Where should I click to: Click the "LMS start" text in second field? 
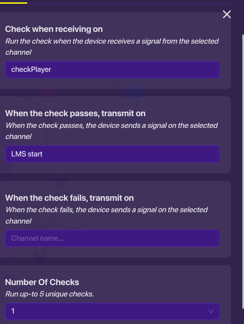pos(27,154)
